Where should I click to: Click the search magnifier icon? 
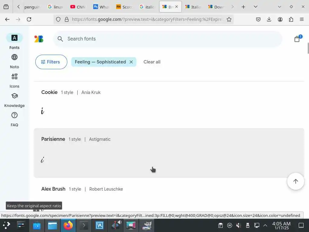pos(60,39)
